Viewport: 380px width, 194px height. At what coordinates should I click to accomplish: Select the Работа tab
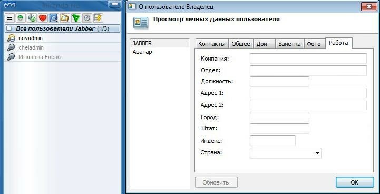[338, 43]
